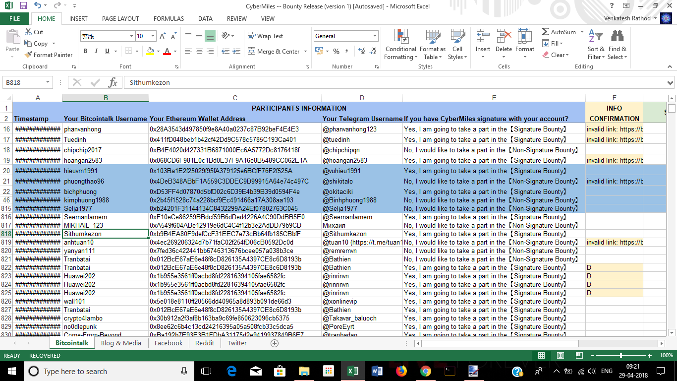This screenshot has width=677, height=381.
Task: Open the FILE tab
Action: pos(14,19)
